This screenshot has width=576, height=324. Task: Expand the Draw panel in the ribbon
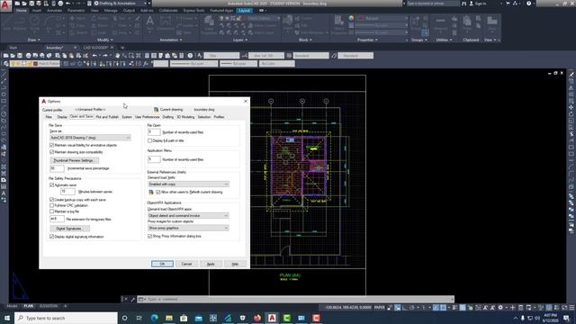pos(34,40)
